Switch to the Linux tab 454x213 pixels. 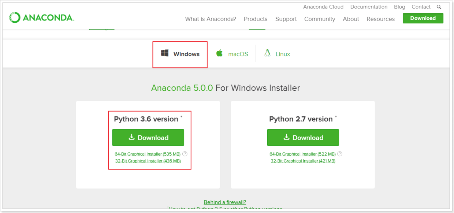pyautogui.click(x=277, y=54)
